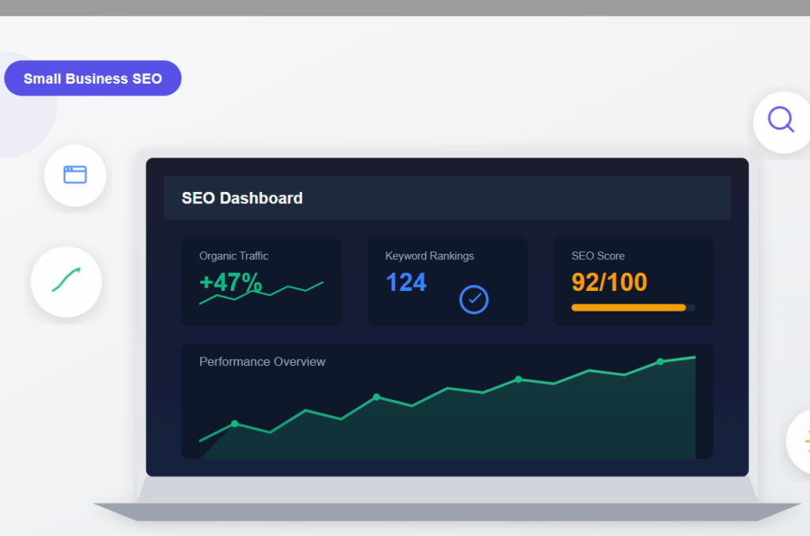Click the third data point on performance chart

[518, 379]
